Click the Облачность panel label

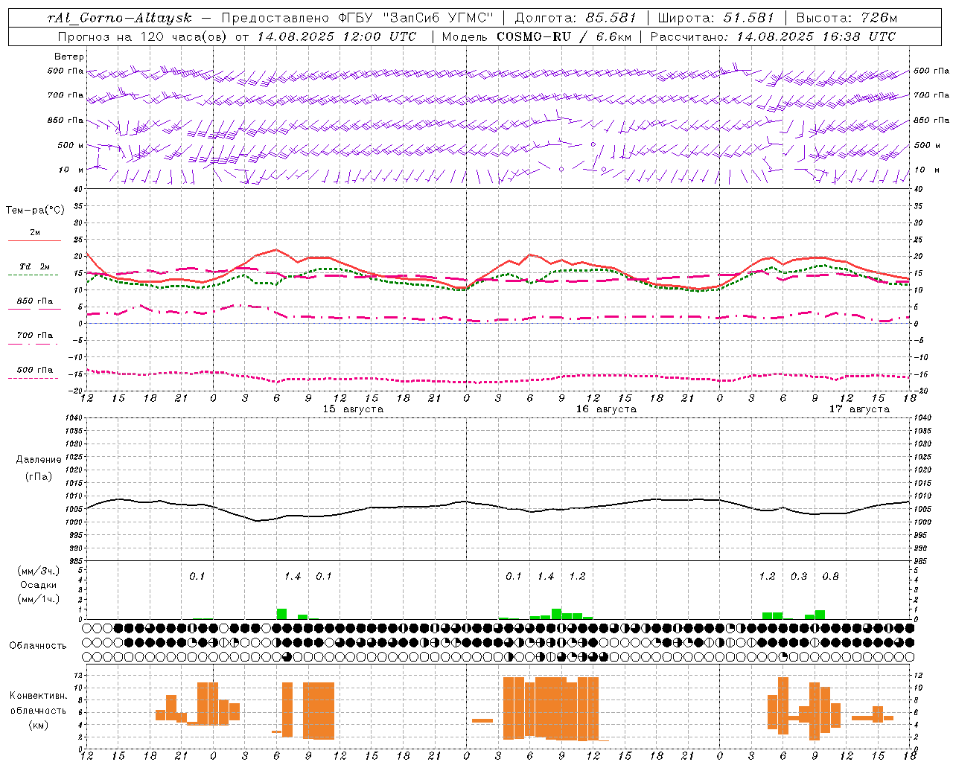pos(38,646)
